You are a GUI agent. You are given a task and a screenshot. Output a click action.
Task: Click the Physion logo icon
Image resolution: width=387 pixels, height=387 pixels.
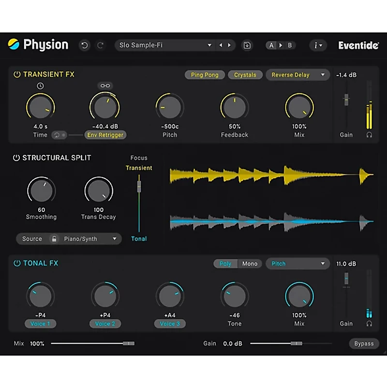pyautogui.click(x=14, y=45)
